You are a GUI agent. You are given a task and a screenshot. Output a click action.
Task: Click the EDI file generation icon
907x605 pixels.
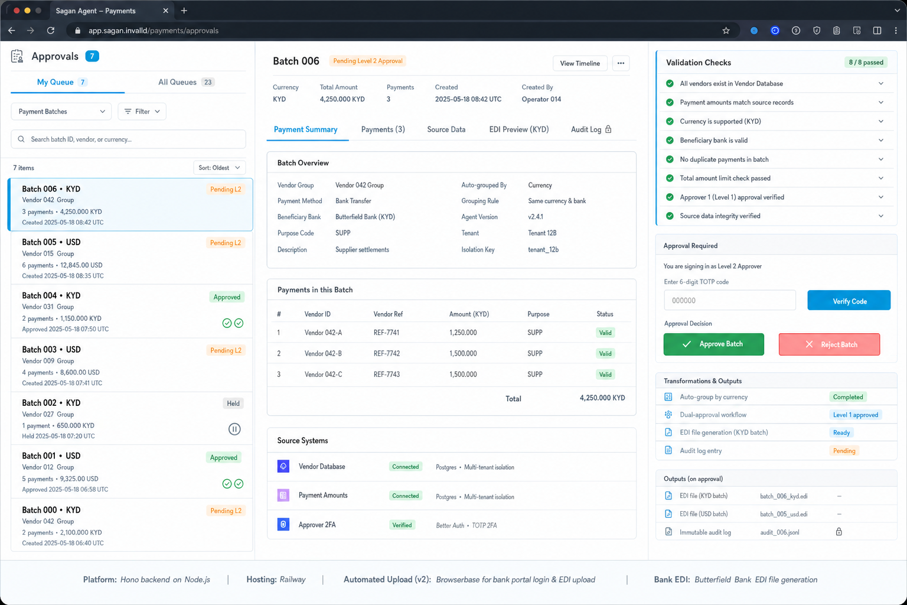click(x=668, y=432)
